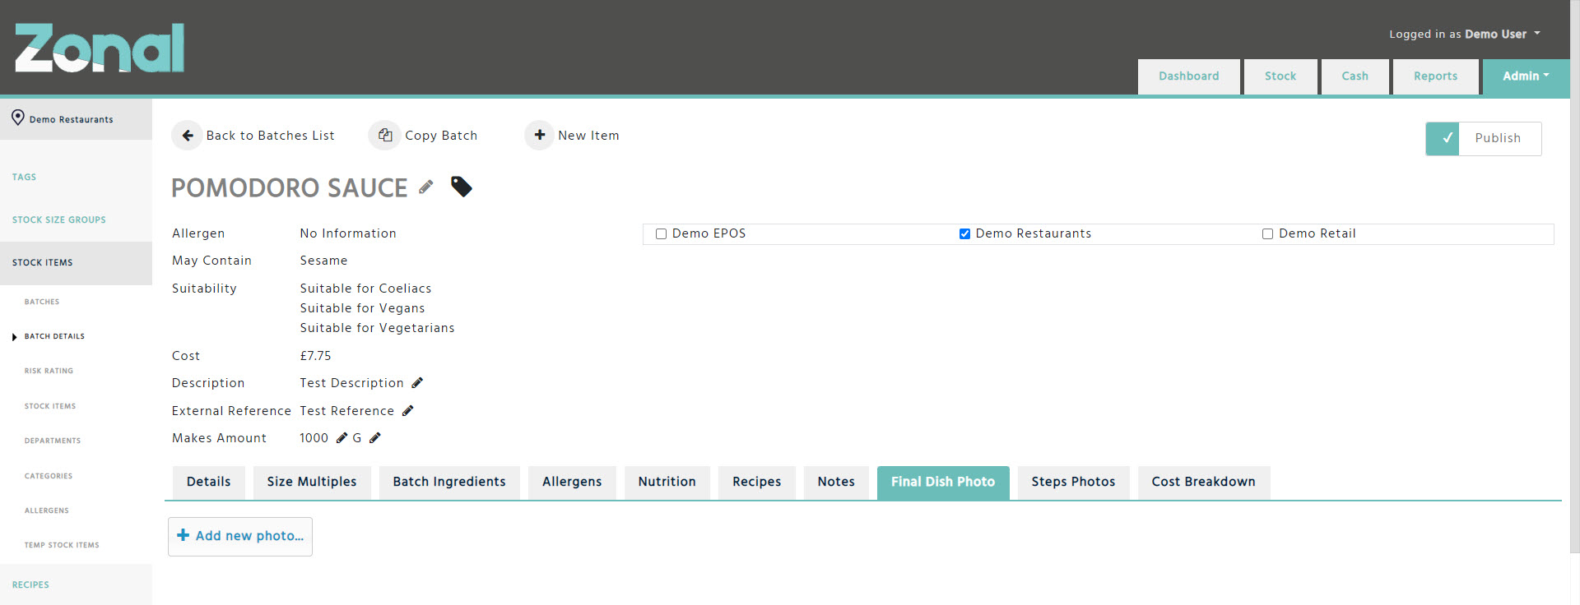Switch to the Batch Ingredients tab

pos(449,482)
